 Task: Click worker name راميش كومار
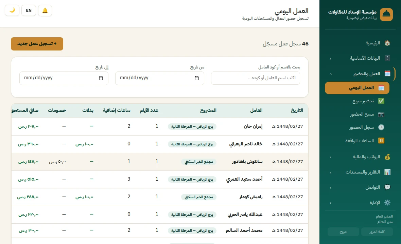point(251,197)
